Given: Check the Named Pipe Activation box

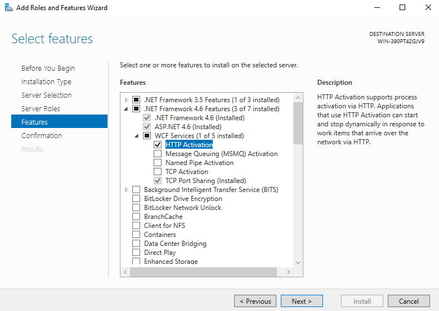Looking at the screenshot, I should [158, 163].
